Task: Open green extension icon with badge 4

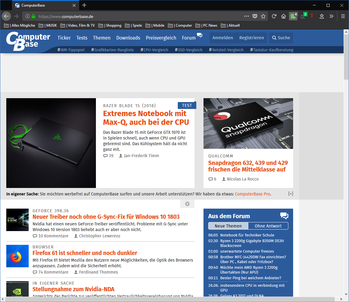Action: click(x=293, y=16)
